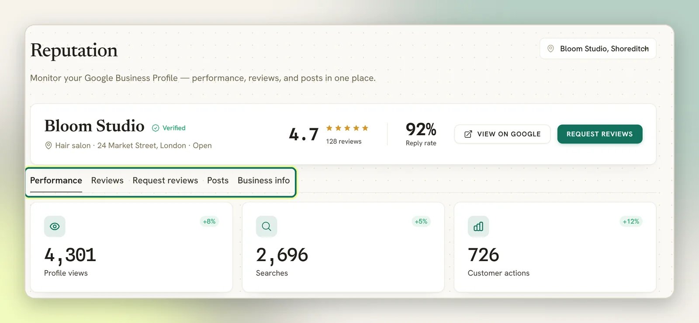The height and width of the screenshot is (323, 699).
Task: Open the Bloom Studio, Shoreditch location selector
Action: [x=598, y=49]
